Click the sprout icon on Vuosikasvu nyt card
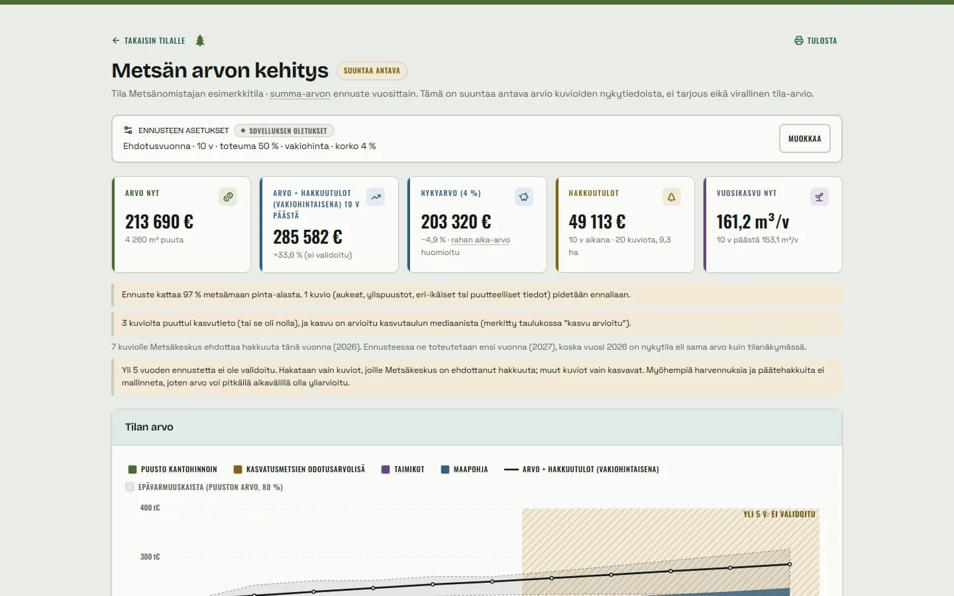 click(x=820, y=197)
